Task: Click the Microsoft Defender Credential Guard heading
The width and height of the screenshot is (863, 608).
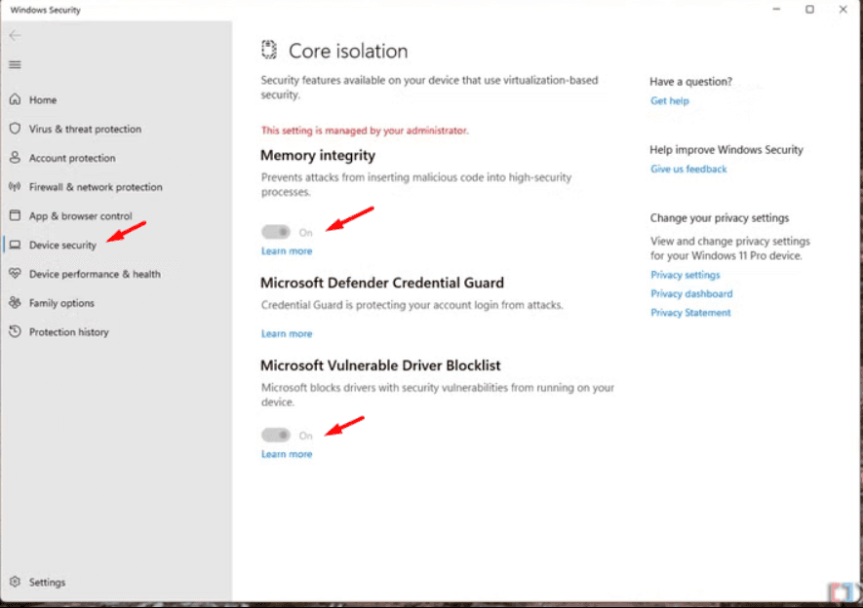Action: pos(382,284)
